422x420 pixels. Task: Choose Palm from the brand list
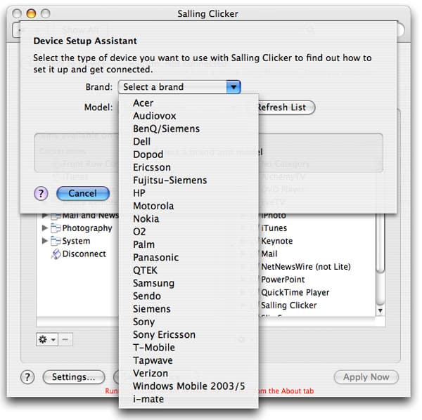coord(188,244)
